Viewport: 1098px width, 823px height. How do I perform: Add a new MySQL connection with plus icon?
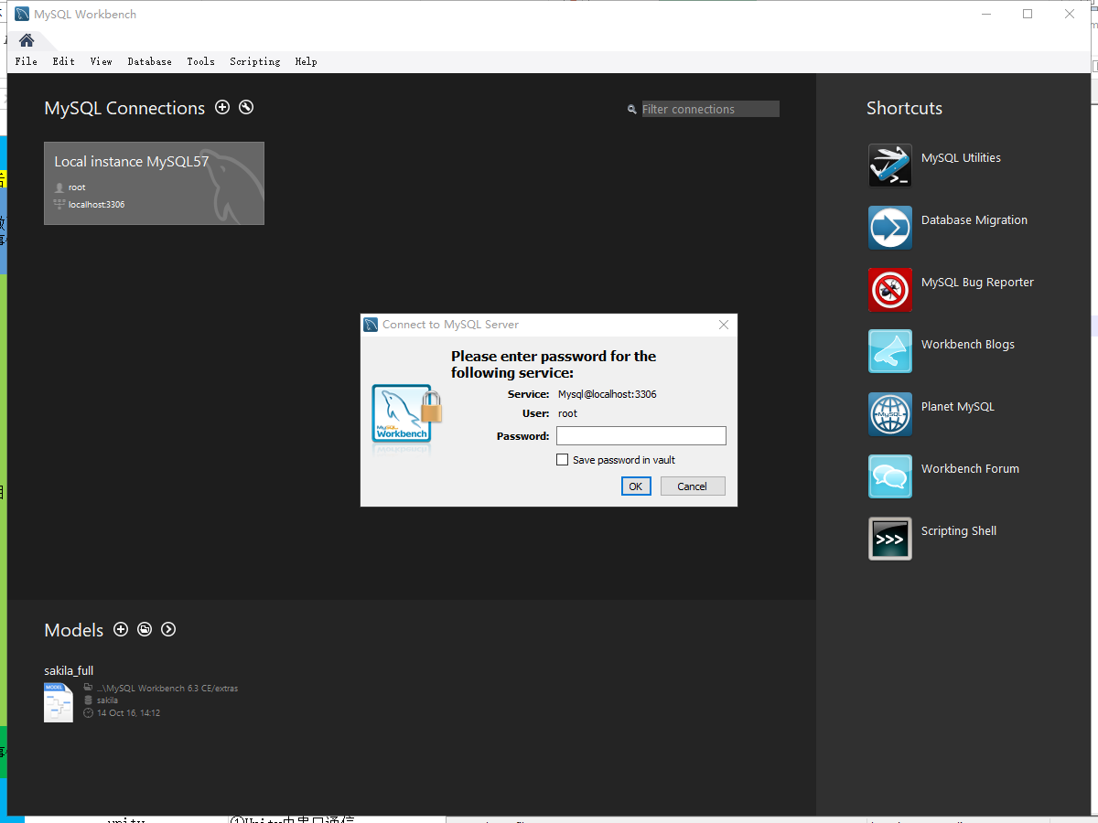(x=222, y=107)
